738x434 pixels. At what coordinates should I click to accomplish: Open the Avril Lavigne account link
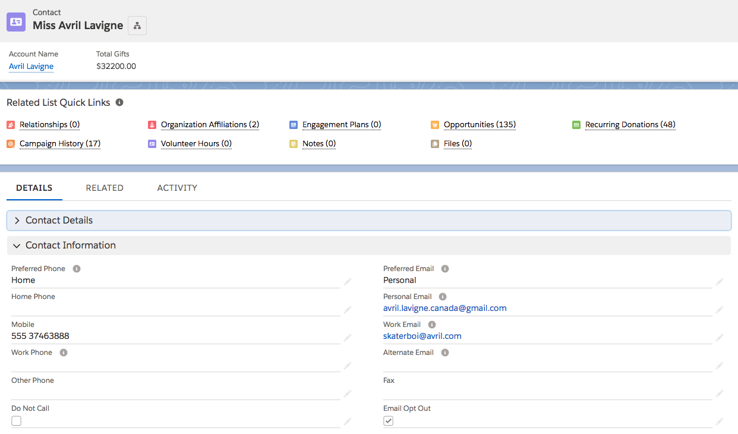coord(31,67)
